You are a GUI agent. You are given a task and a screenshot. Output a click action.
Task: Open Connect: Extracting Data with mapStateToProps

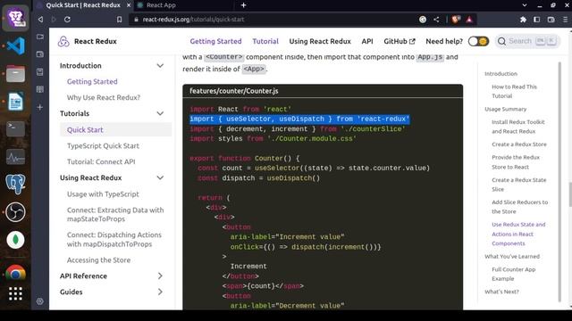[115, 214]
